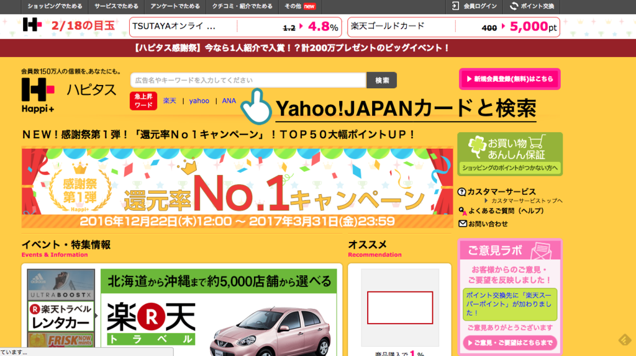Open お買い物あんしん保証 green banner
The height and width of the screenshot is (356, 636).
[510, 154]
